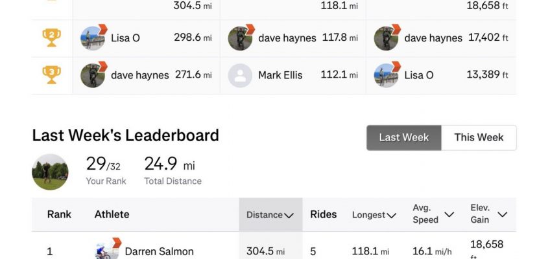Click the Rides column header

(x=323, y=214)
